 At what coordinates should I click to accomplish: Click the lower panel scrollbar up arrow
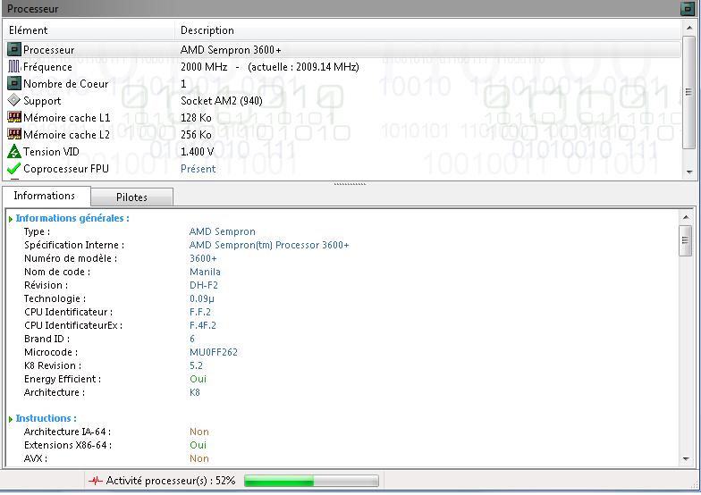(x=686, y=217)
